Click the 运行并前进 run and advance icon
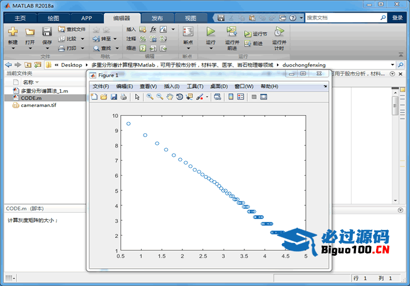Viewport: 410px width, 286px height. (232, 31)
